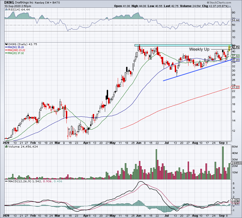Click the RSI(14) 64.44 legend label
This screenshot has width=242, height=218.
click(x=19, y=10)
